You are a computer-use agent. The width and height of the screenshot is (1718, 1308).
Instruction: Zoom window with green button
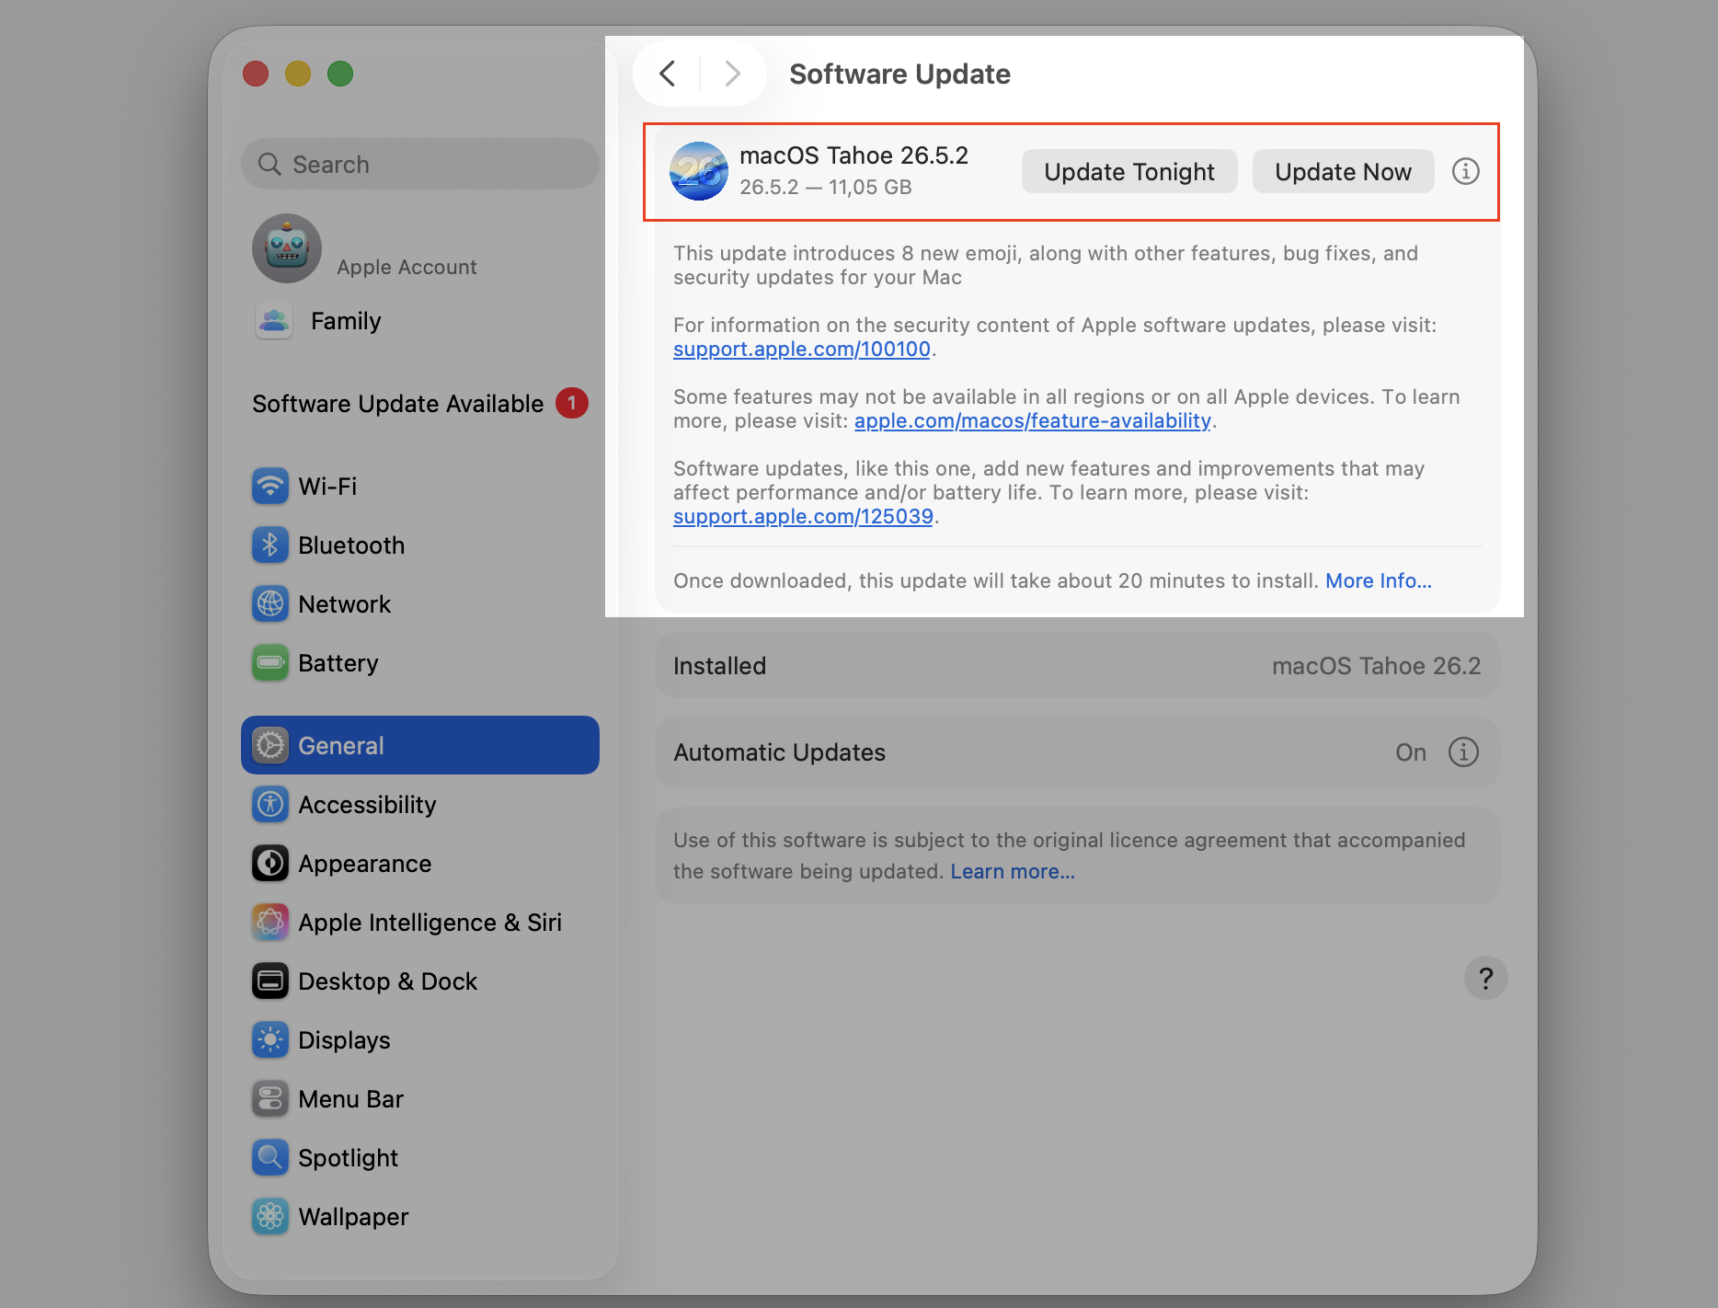pos(340,74)
